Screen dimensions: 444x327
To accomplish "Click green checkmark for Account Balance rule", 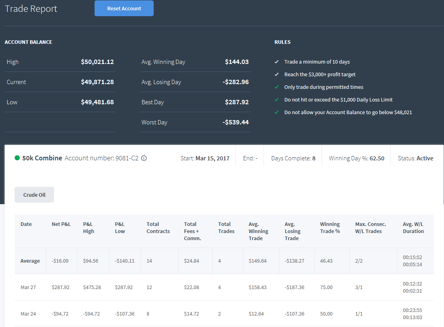I will pyautogui.click(x=277, y=113).
